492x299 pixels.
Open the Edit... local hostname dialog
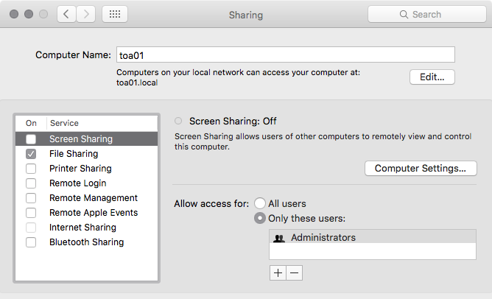432,77
